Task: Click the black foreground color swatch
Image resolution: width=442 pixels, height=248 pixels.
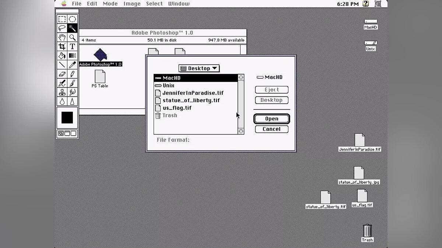Action: pyautogui.click(x=67, y=118)
